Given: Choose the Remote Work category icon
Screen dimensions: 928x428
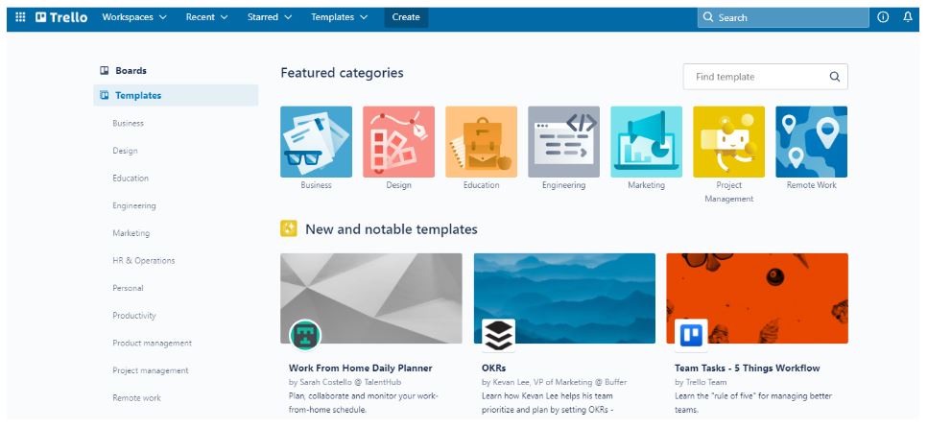Looking at the screenshot, I should (811, 142).
